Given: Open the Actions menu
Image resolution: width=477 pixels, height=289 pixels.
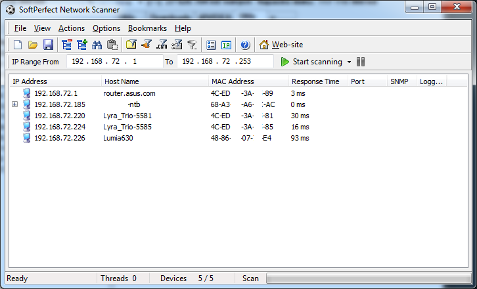Looking at the screenshot, I should [71, 28].
